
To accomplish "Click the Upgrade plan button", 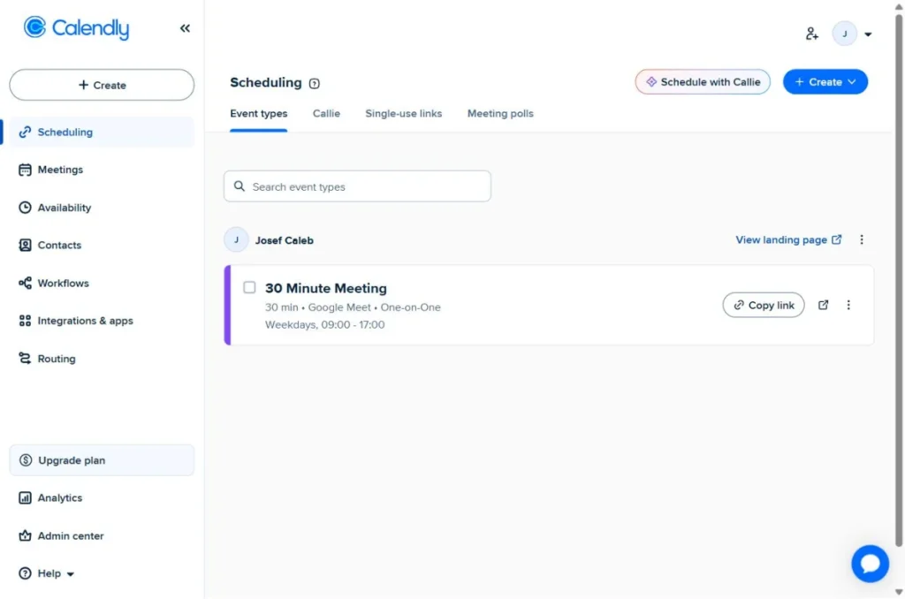I will [x=102, y=460].
